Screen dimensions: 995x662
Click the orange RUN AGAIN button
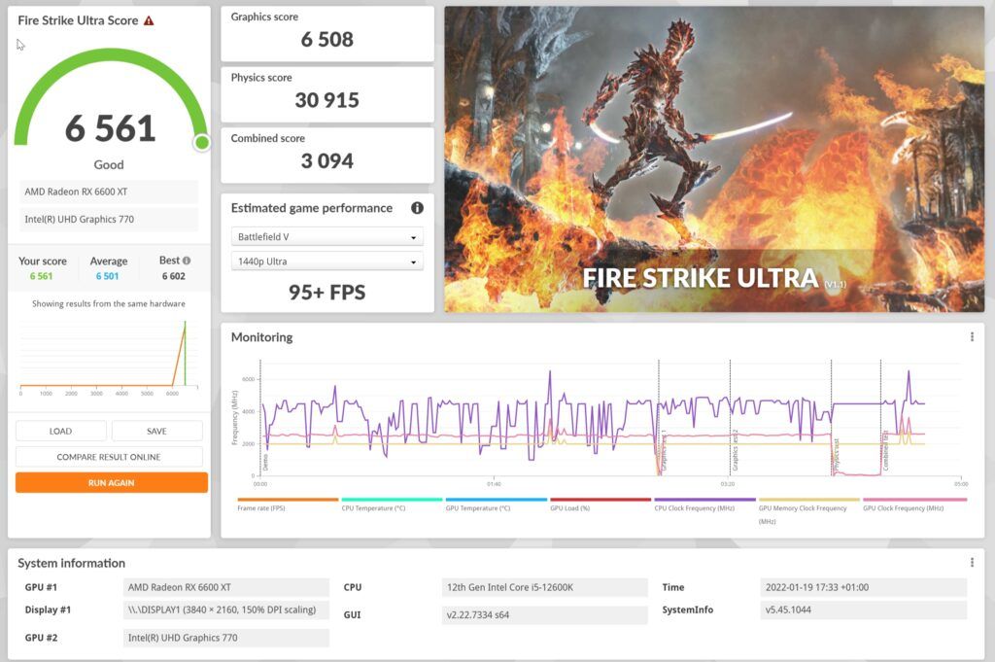coord(112,482)
